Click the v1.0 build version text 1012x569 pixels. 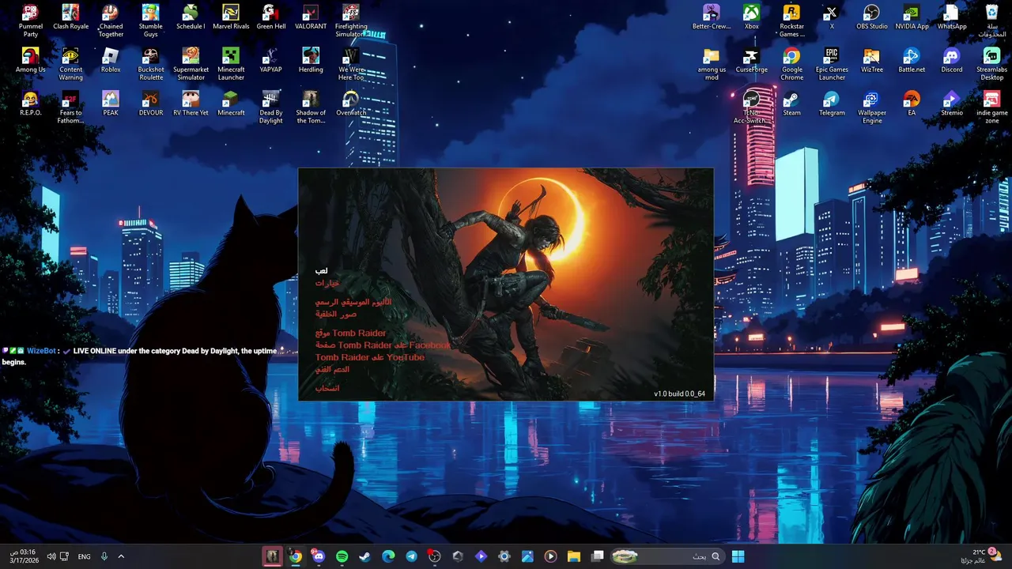(679, 394)
